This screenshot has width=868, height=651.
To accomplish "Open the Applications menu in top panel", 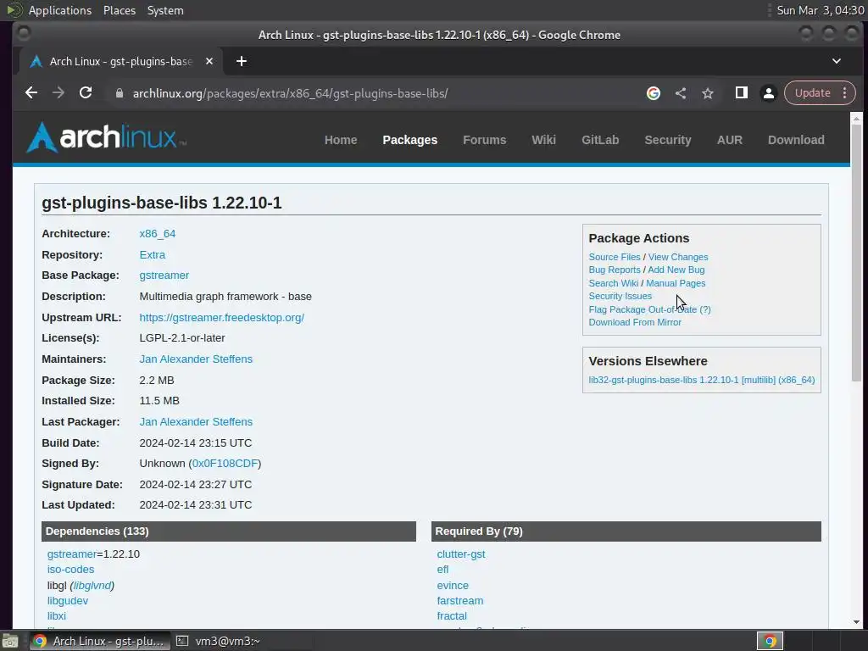I will (60, 10).
